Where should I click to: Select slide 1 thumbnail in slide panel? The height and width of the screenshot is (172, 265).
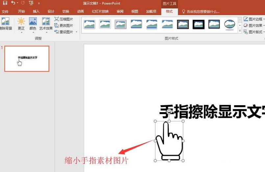27,59
